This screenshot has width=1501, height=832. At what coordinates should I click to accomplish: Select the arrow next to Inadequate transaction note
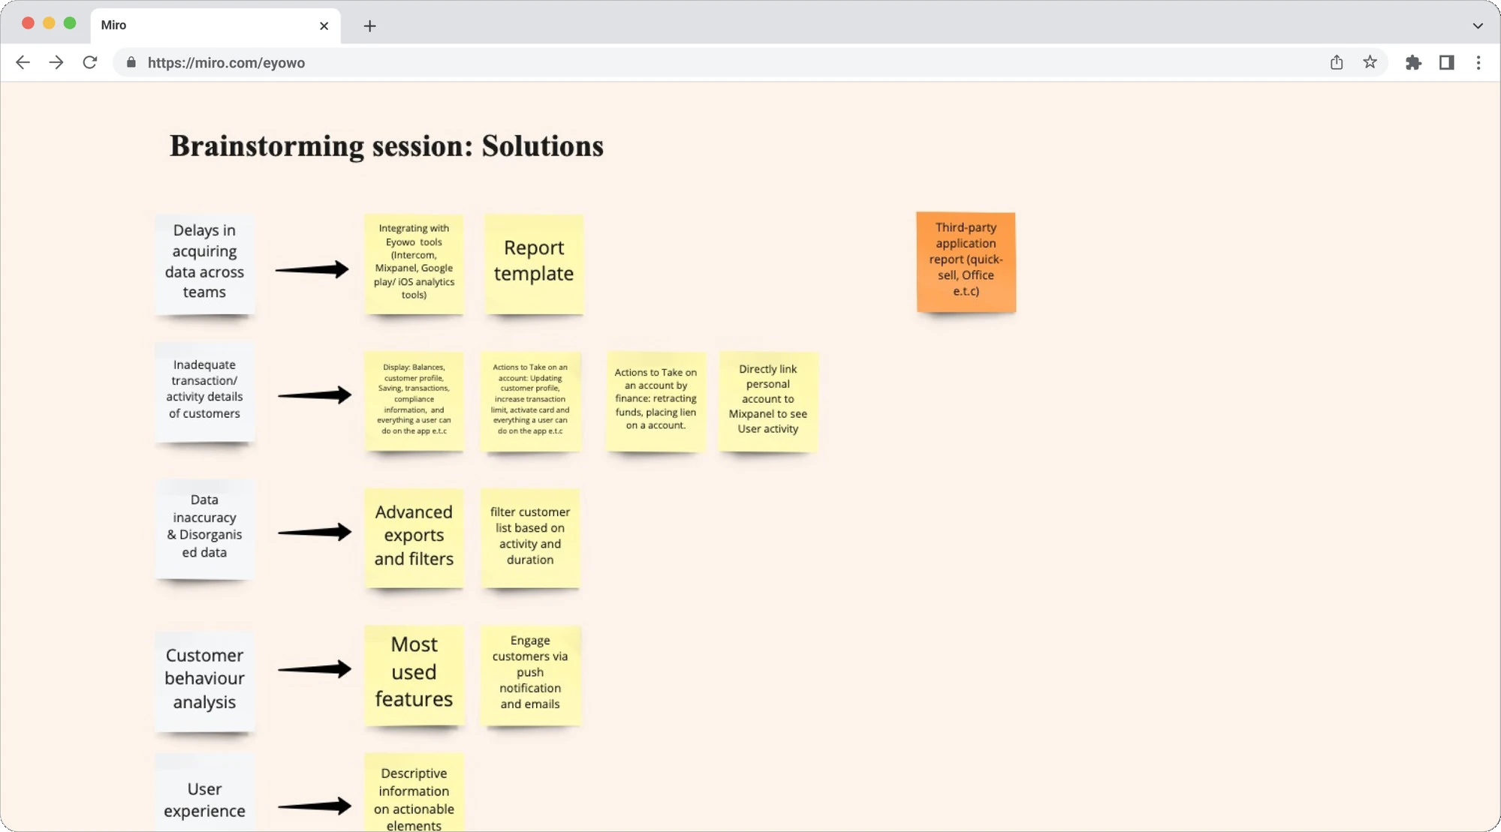pos(314,395)
